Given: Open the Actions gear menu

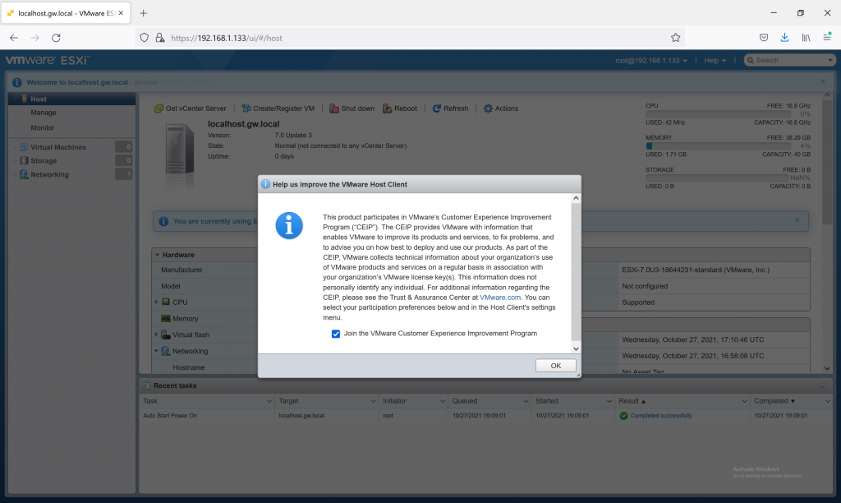Looking at the screenshot, I should point(488,108).
